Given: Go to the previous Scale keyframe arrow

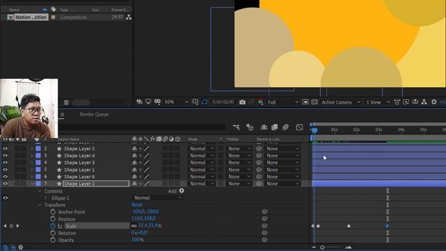Looking at the screenshot, I should (x=5, y=226).
